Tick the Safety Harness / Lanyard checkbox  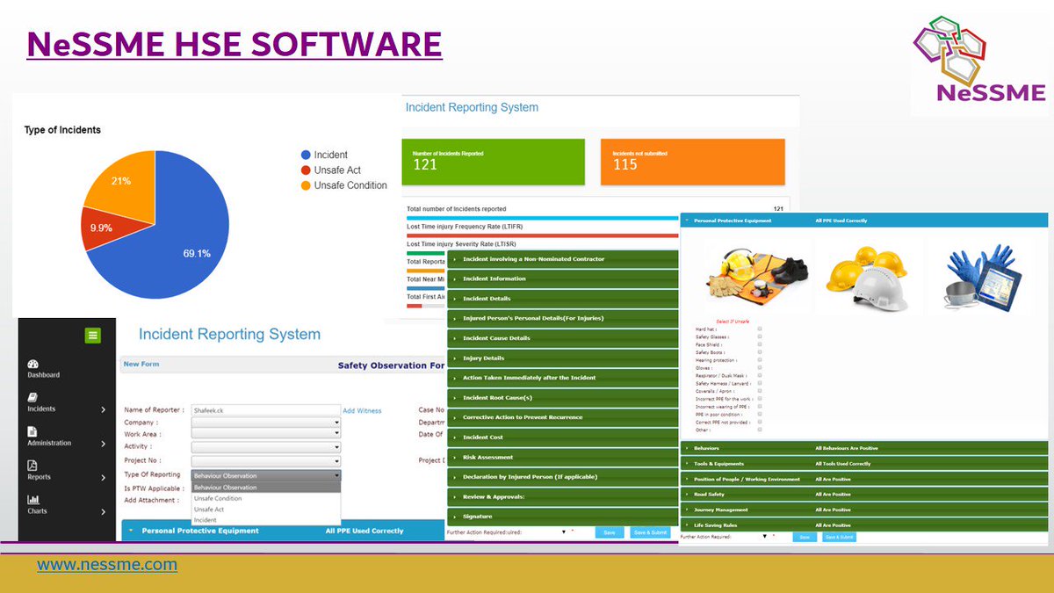coord(760,383)
